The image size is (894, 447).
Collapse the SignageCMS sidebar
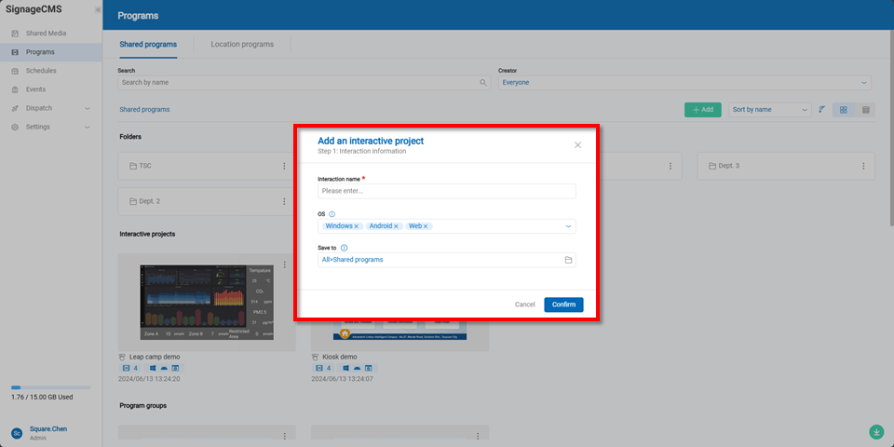click(98, 9)
